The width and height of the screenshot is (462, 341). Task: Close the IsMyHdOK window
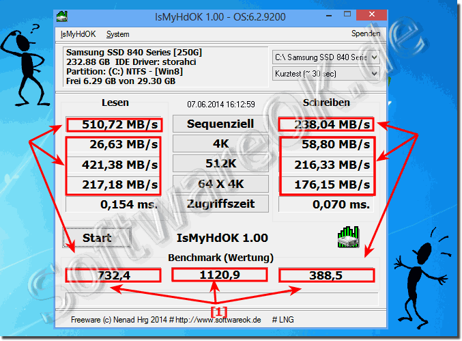click(x=372, y=15)
